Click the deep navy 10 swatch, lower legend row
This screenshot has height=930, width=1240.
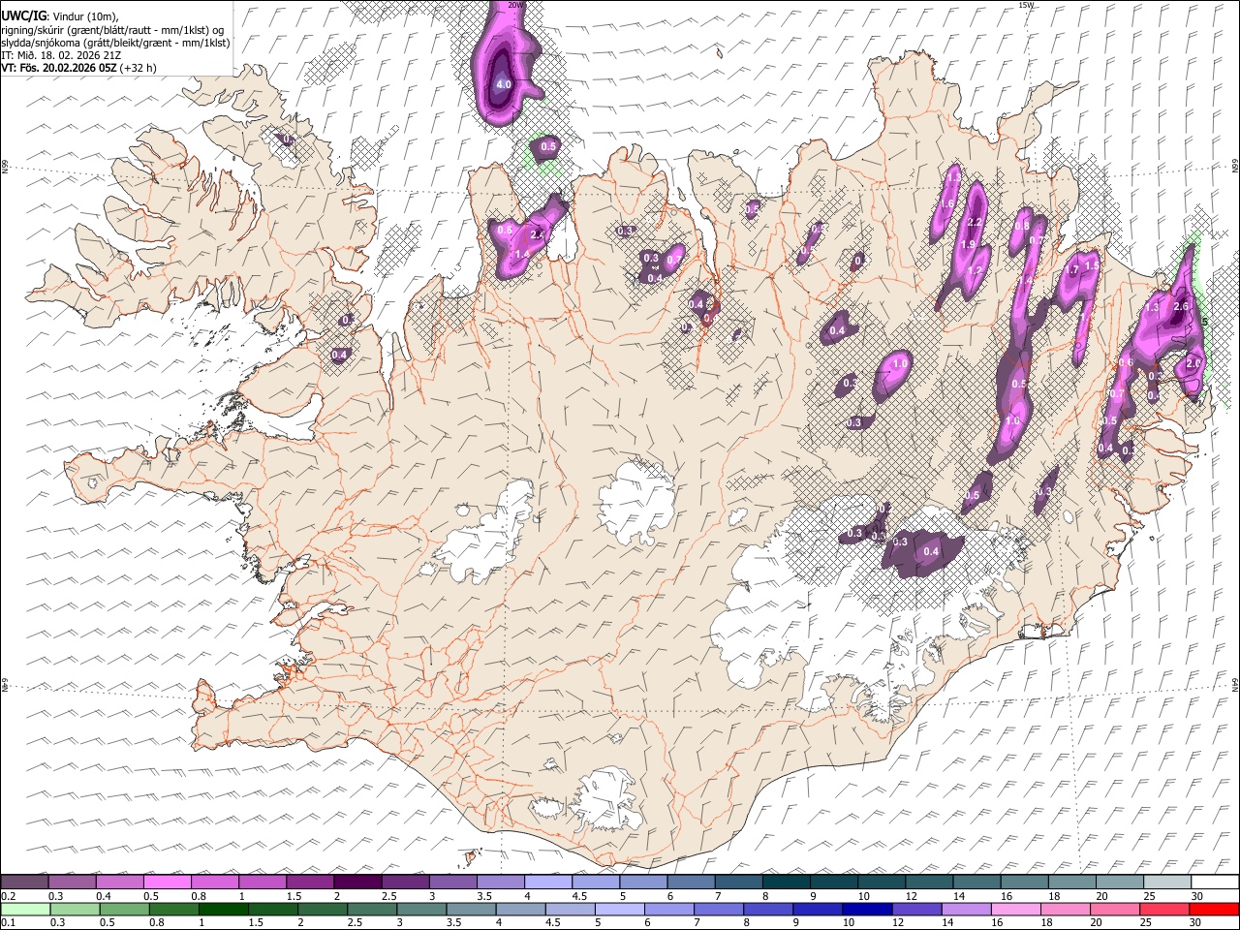[x=867, y=910]
